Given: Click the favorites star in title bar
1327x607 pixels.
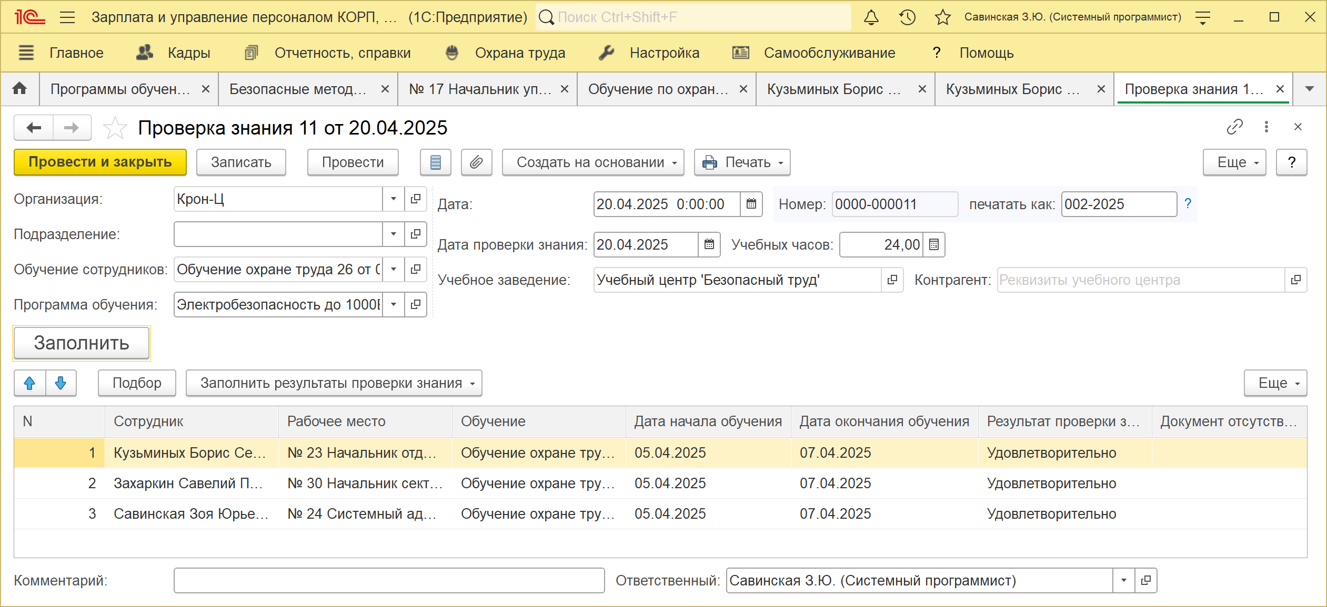Looking at the screenshot, I should [x=942, y=17].
